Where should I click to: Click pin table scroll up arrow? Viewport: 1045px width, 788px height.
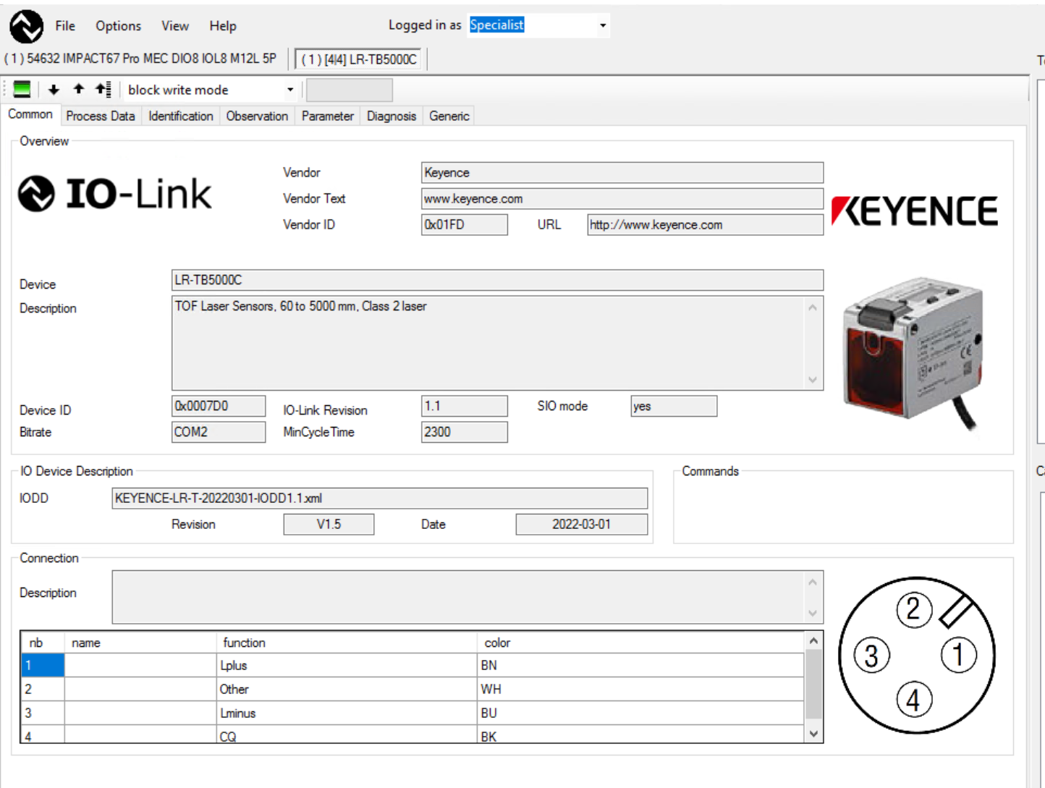[813, 641]
